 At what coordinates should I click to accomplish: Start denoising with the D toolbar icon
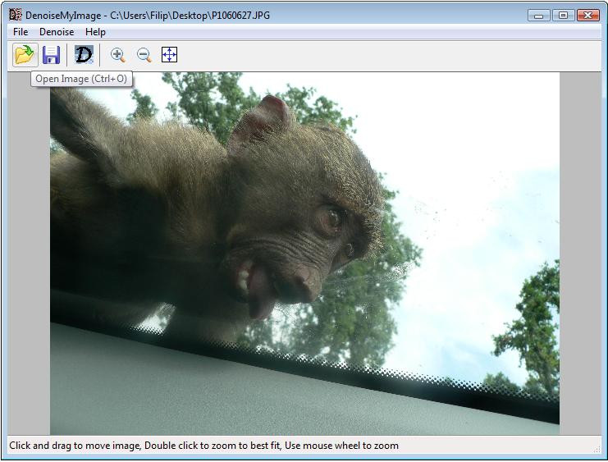84,55
